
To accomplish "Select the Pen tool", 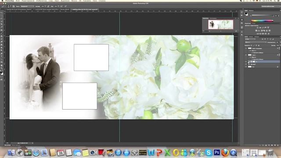I will pos(2,53).
